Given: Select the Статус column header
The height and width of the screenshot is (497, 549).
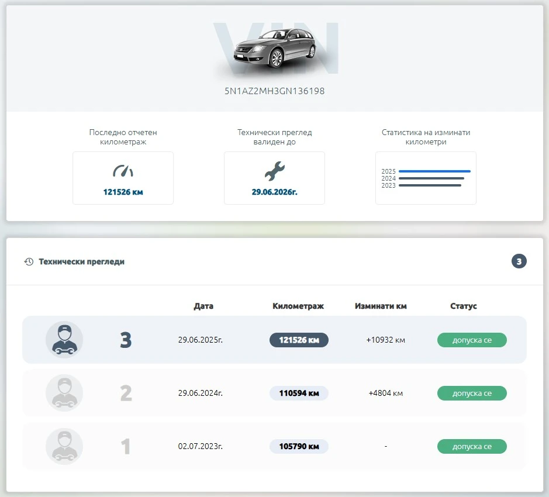Looking at the screenshot, I should (463, 306).
